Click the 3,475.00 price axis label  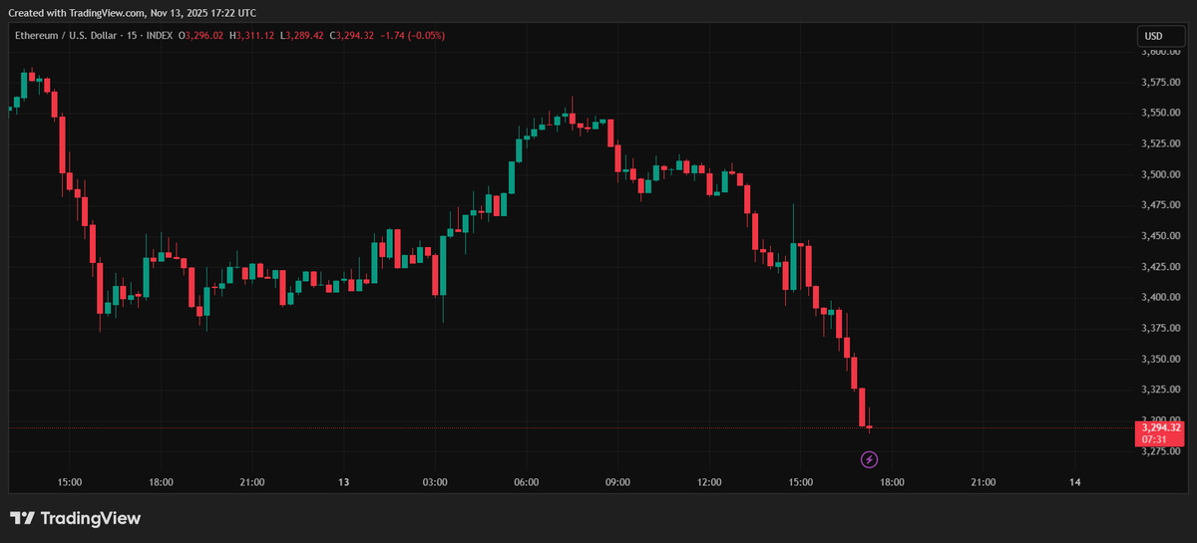tap(1162, 205)
